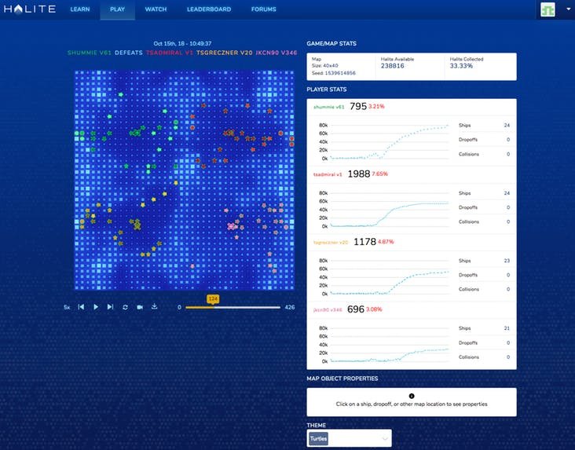Click the map seed 1539614856 text
Viewport: 575px width, 450px height.
point(334,73)
